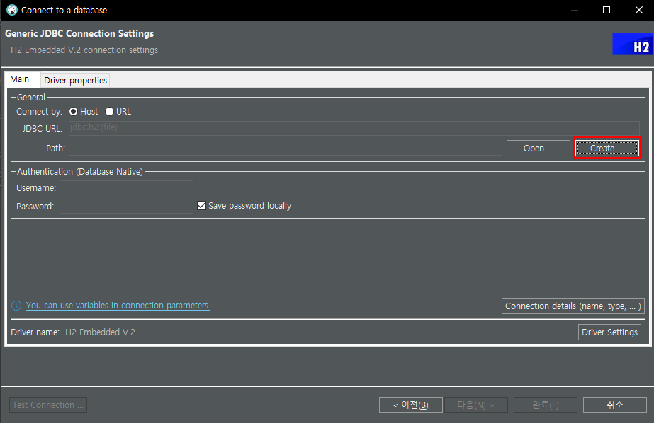Viewport: 654px width, 423px height.
Task: Click the Password input field
Action: click(x=126, y=206)
